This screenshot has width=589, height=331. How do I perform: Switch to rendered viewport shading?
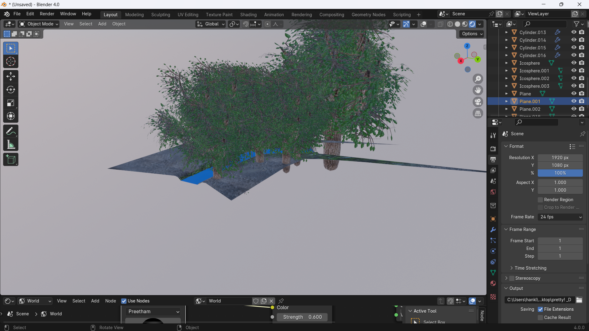coord(472,24)
